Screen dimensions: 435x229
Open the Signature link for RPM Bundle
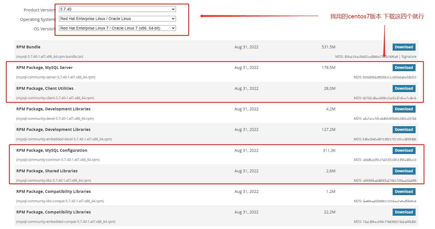tap(409, 57)
